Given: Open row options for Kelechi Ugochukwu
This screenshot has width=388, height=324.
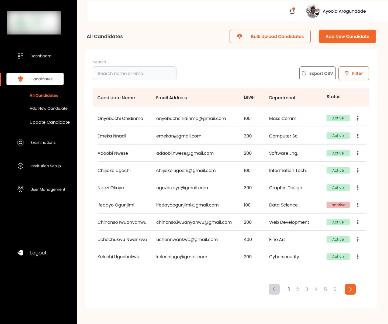Looking at the screenshot, I should [x=358, y=257].
